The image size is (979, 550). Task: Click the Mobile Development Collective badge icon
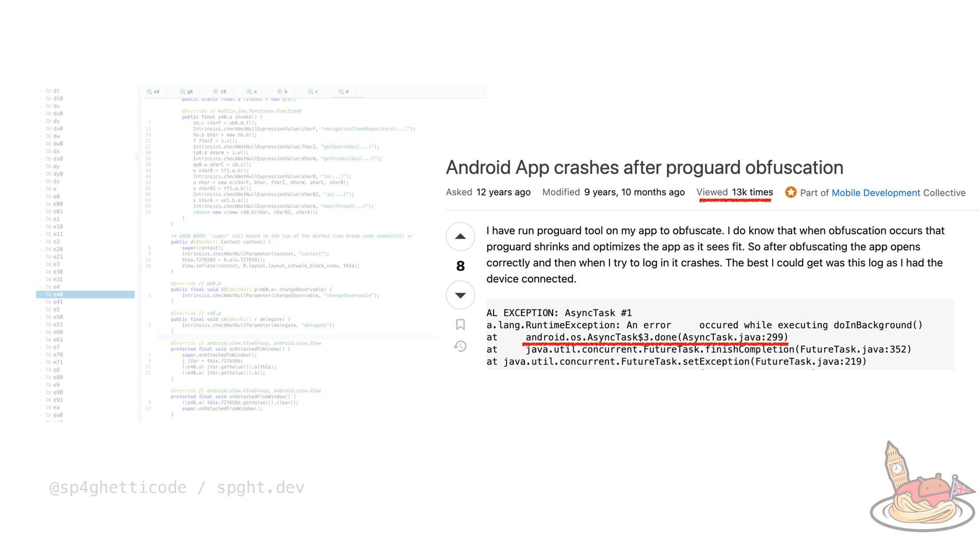point(790,193)
